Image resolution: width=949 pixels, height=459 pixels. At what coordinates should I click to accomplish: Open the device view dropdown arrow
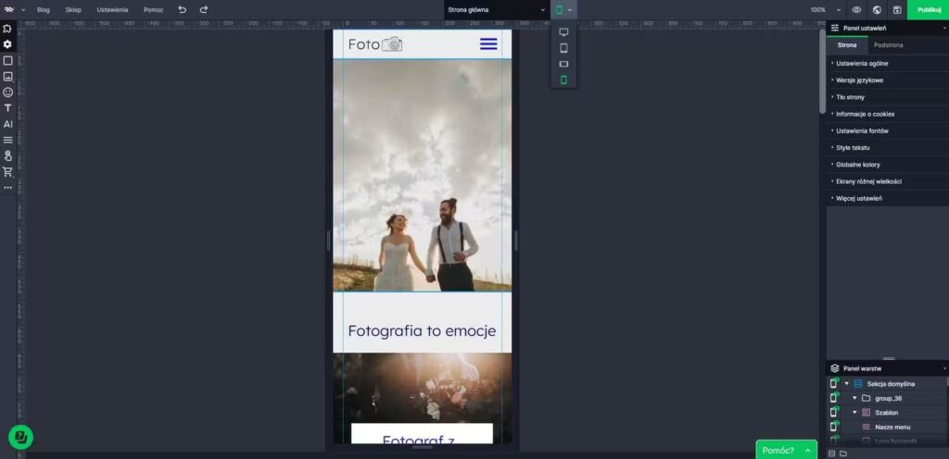click(x=570, y=9)
